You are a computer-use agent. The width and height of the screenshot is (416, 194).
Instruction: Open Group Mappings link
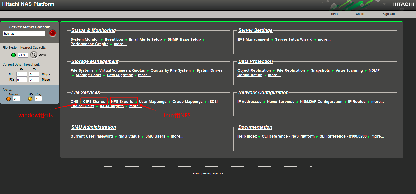click(x=187, y=102)
